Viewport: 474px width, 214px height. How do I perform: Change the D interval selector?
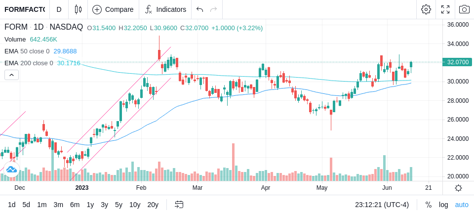[x=59, y=9]
